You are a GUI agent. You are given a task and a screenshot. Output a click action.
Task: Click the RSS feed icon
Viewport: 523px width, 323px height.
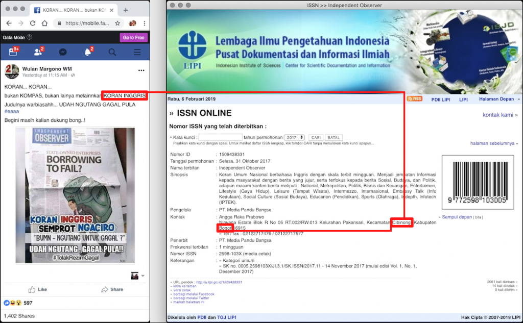[x=414, y=99]
